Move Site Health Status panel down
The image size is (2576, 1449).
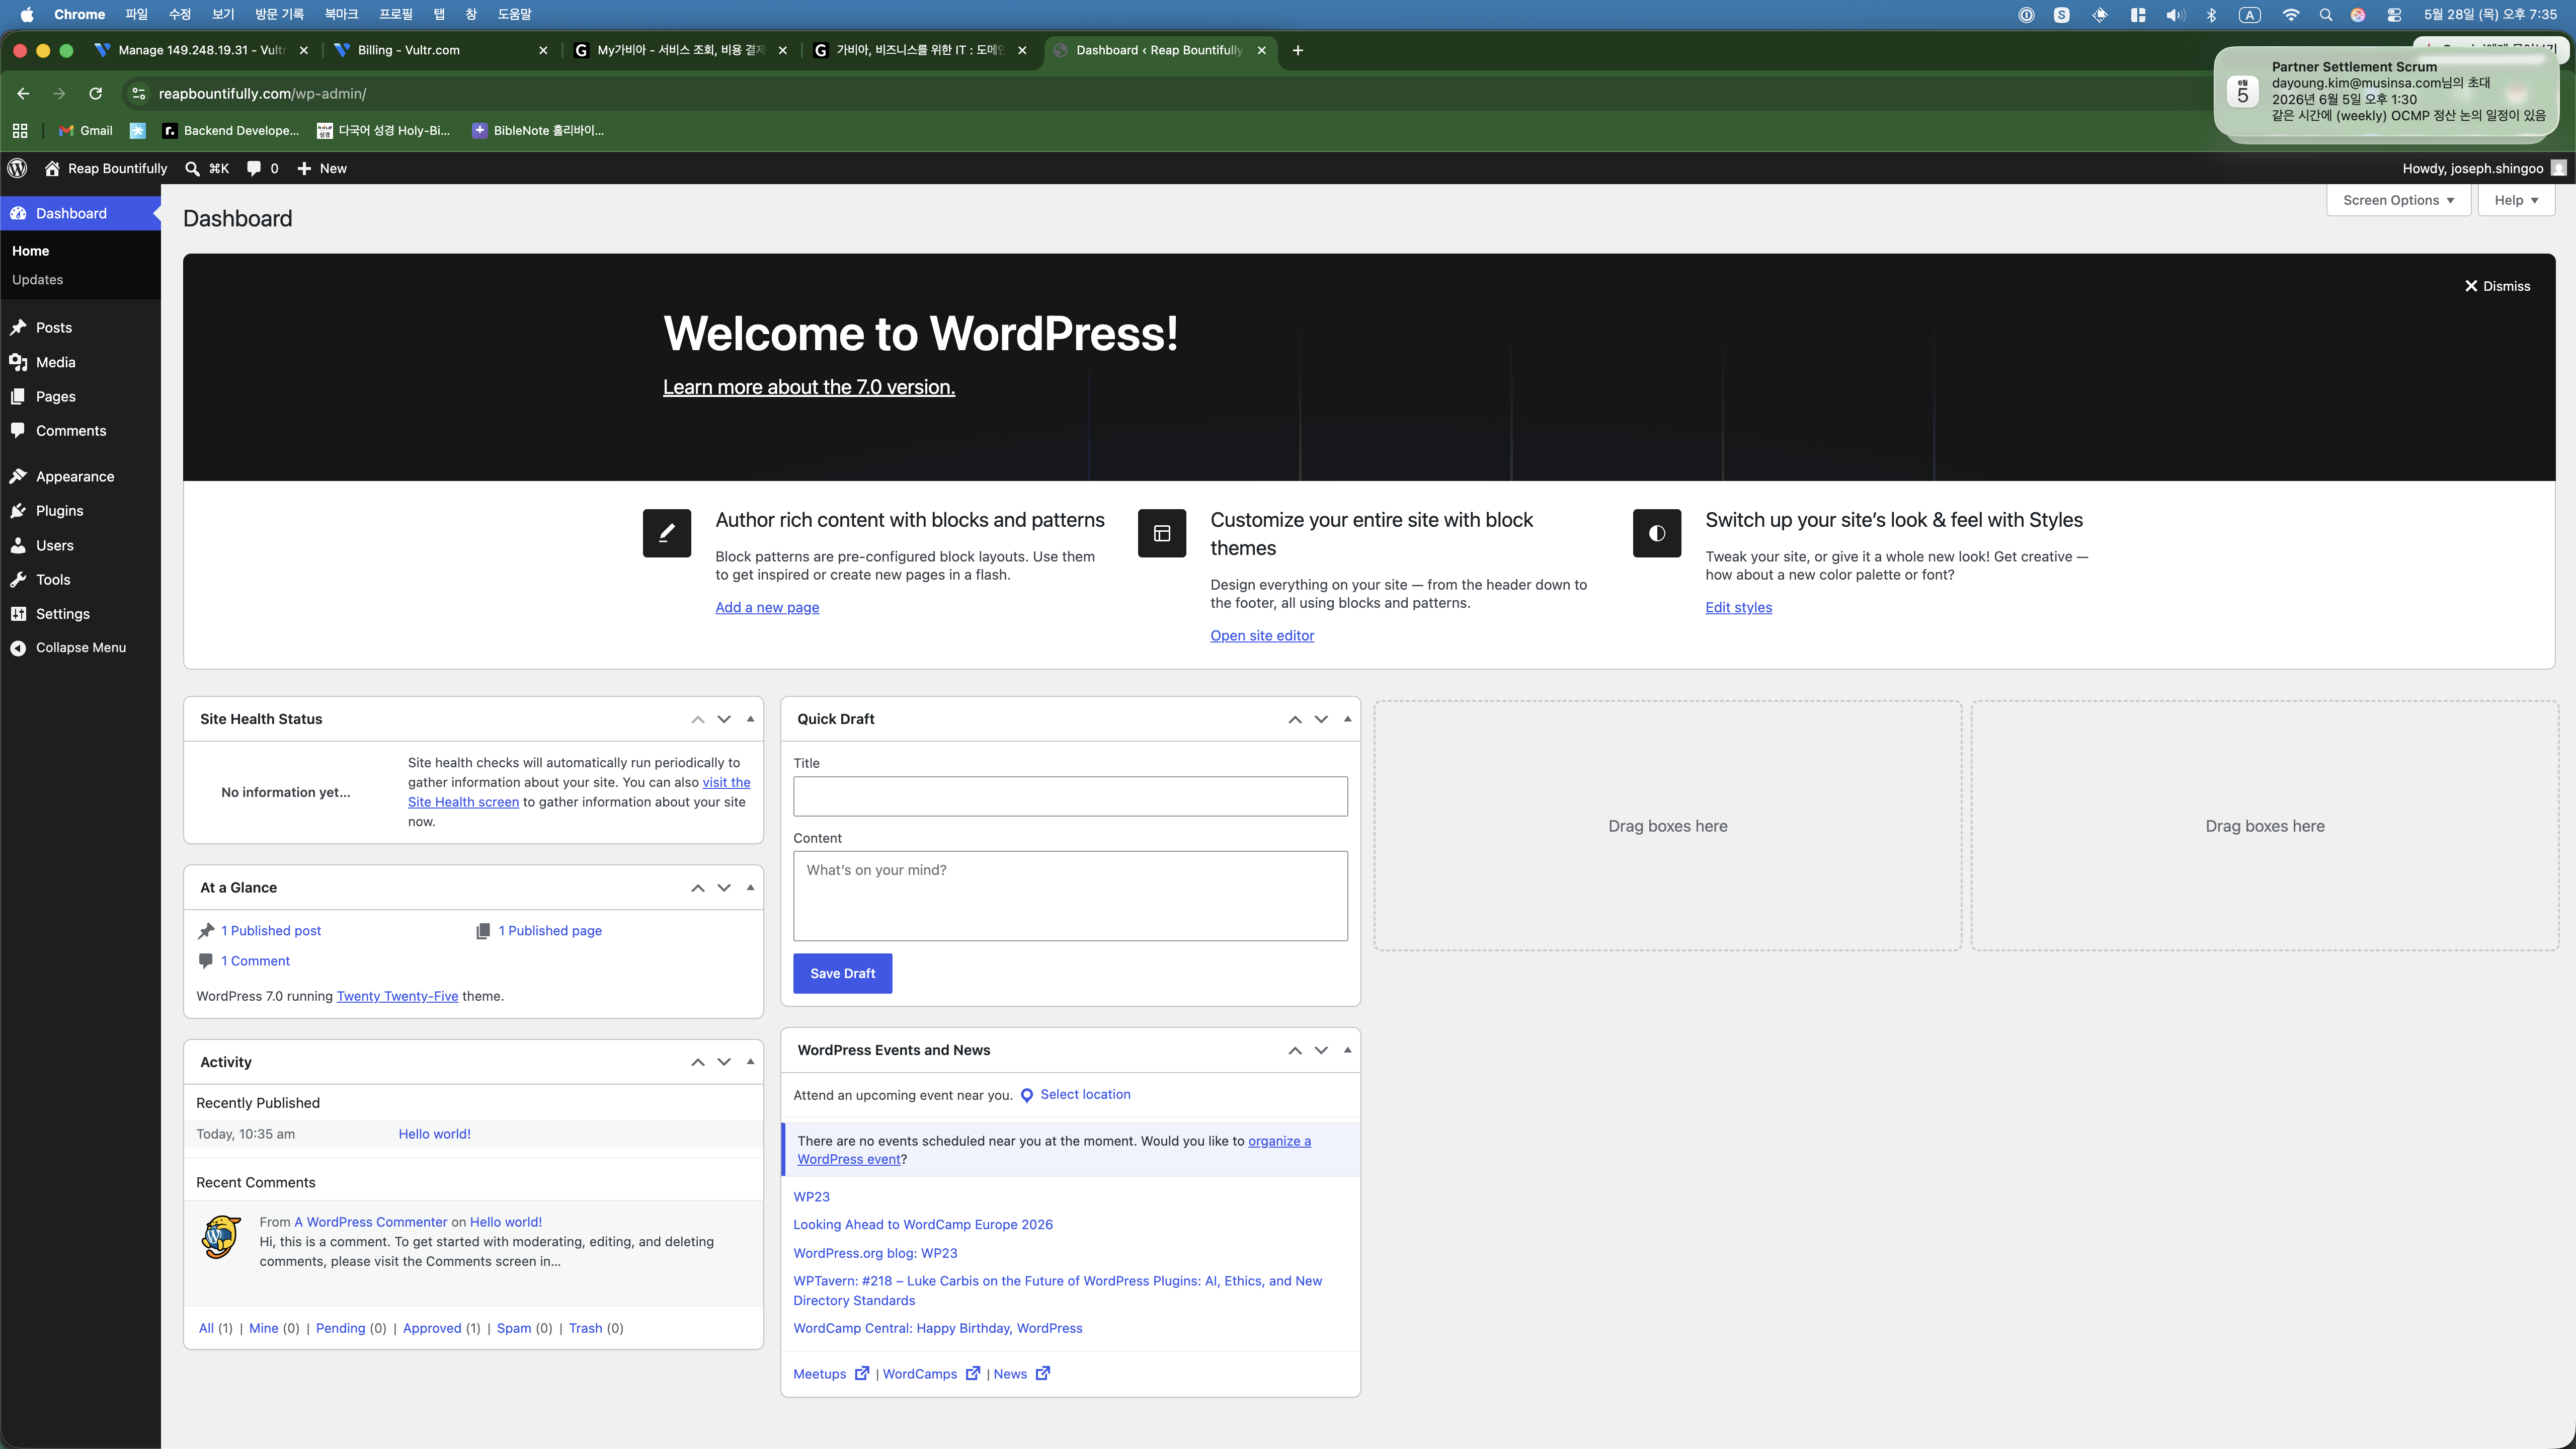click(724, 719)
